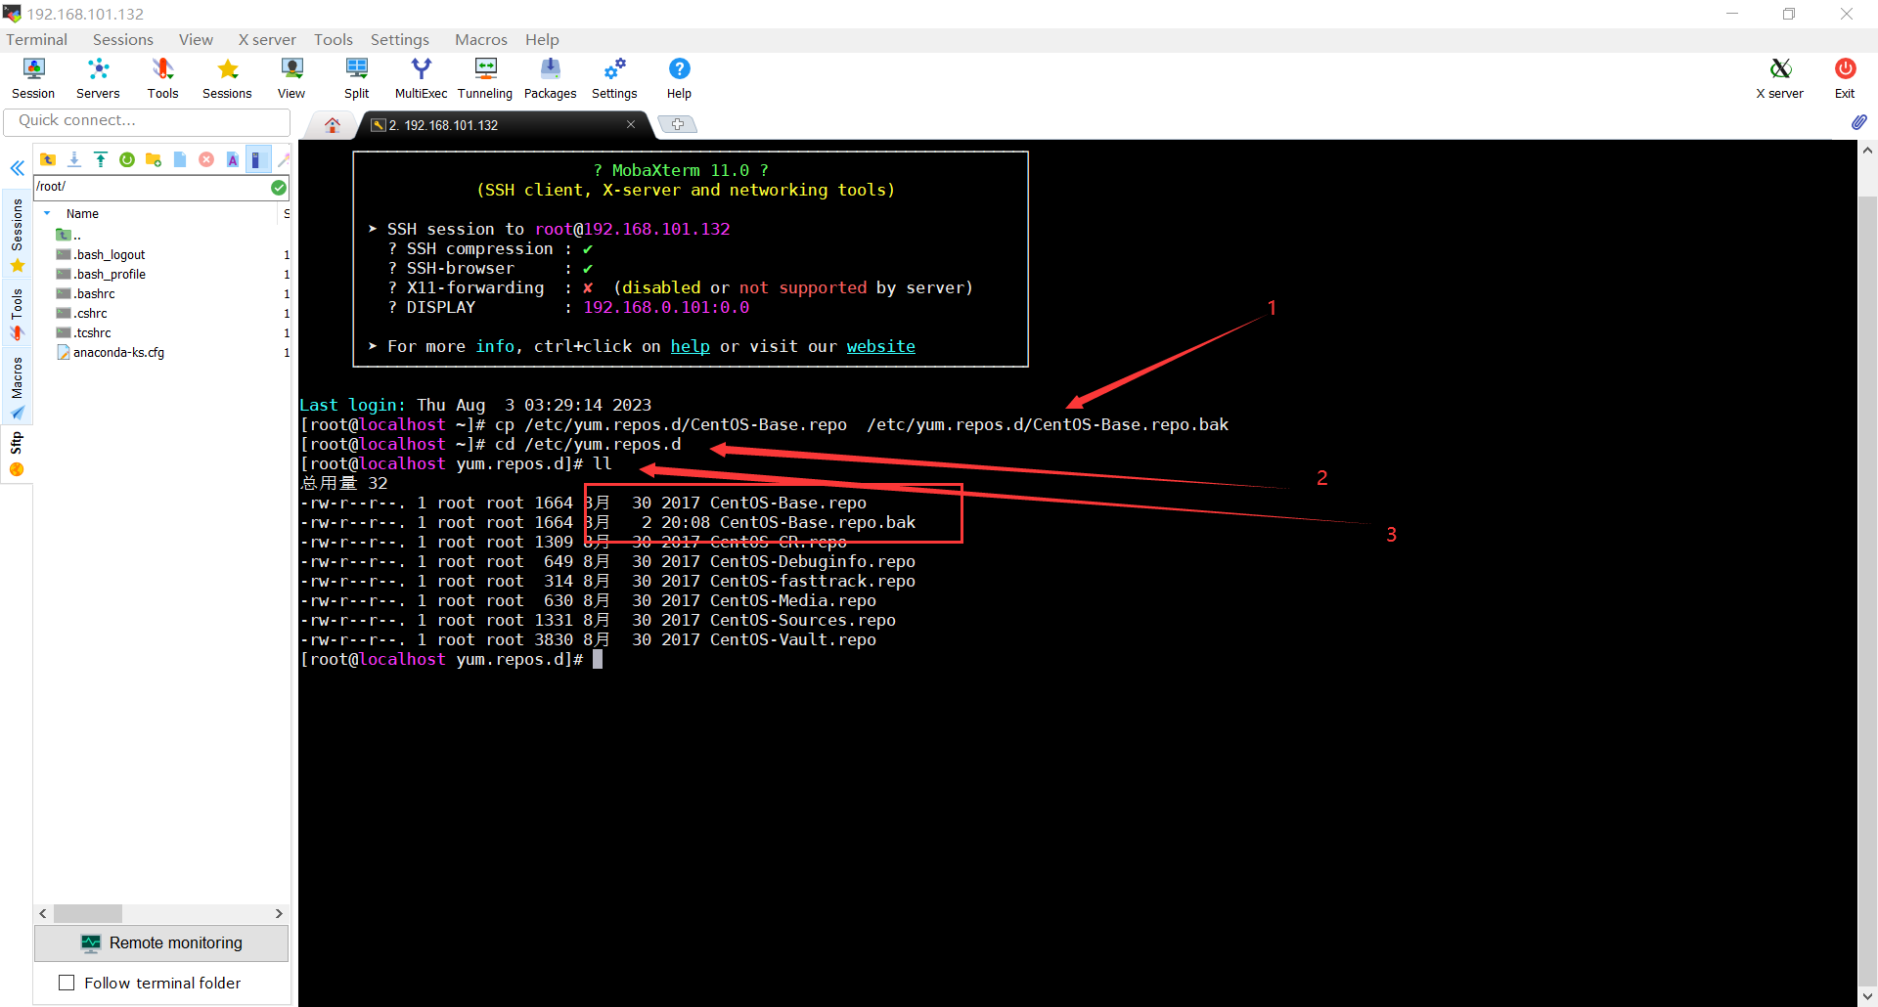Switch to Sftp vertical side tab
The height and width of the screenshot is (1007, 1878).
click(x=17, y=454)
